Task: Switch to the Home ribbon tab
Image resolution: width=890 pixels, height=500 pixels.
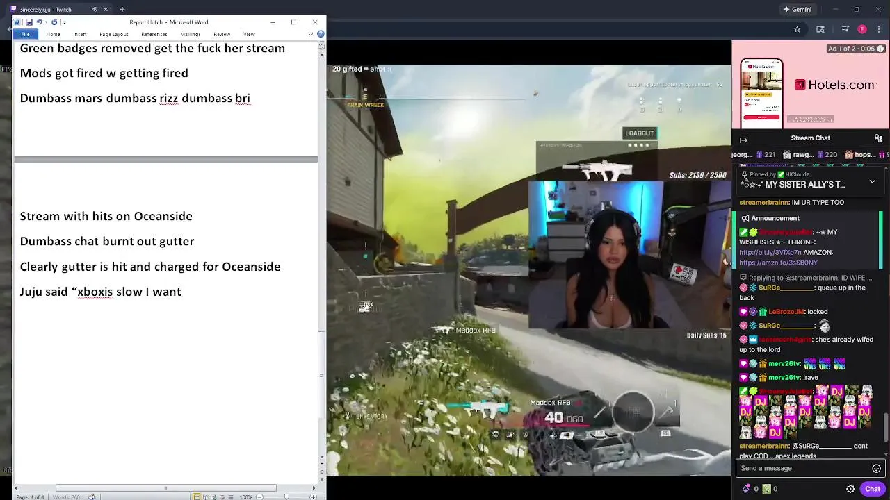Action: click(x=53, y=34)
